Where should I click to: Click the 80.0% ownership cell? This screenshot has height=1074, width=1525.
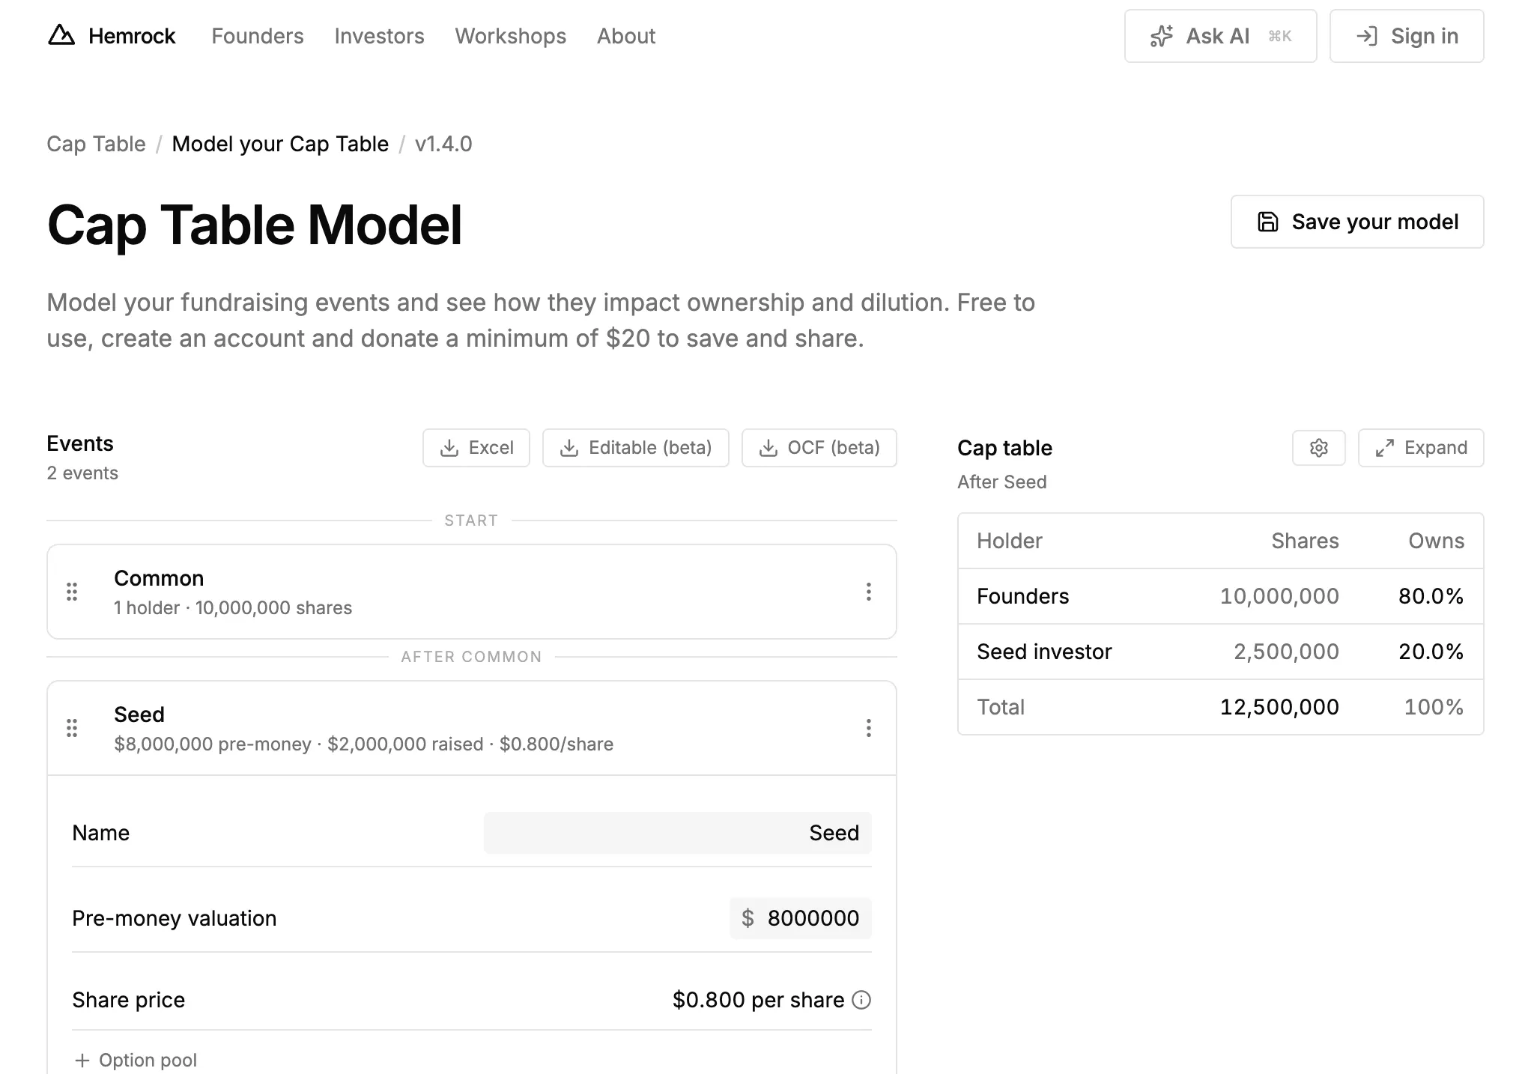1431,596
